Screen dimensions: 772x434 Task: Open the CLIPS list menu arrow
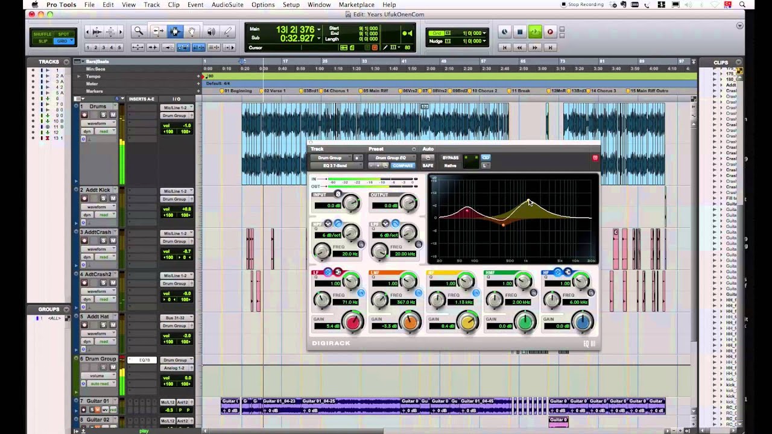(738, 62)
